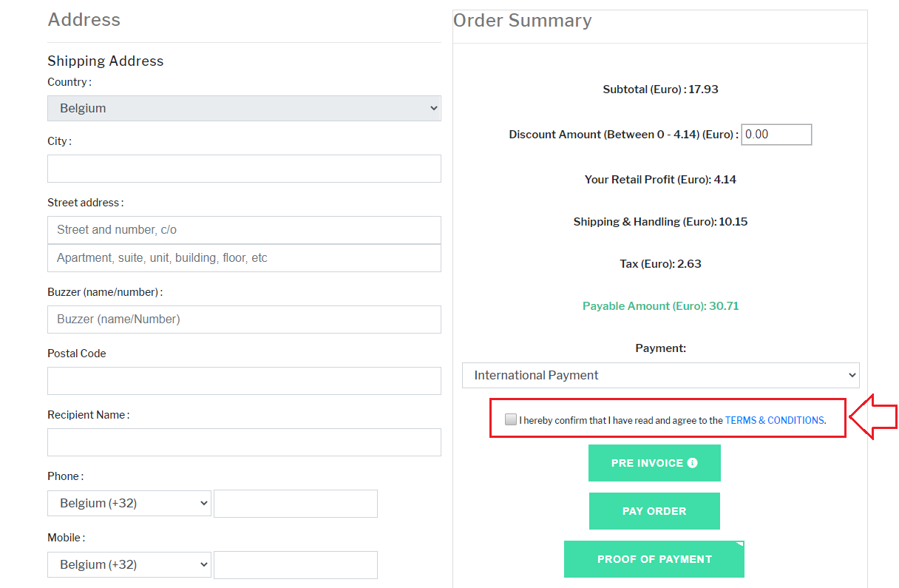This screenshot has width=899, height=588.
Task: Click the PRE INVOICE button
Action: click(647, 463)
